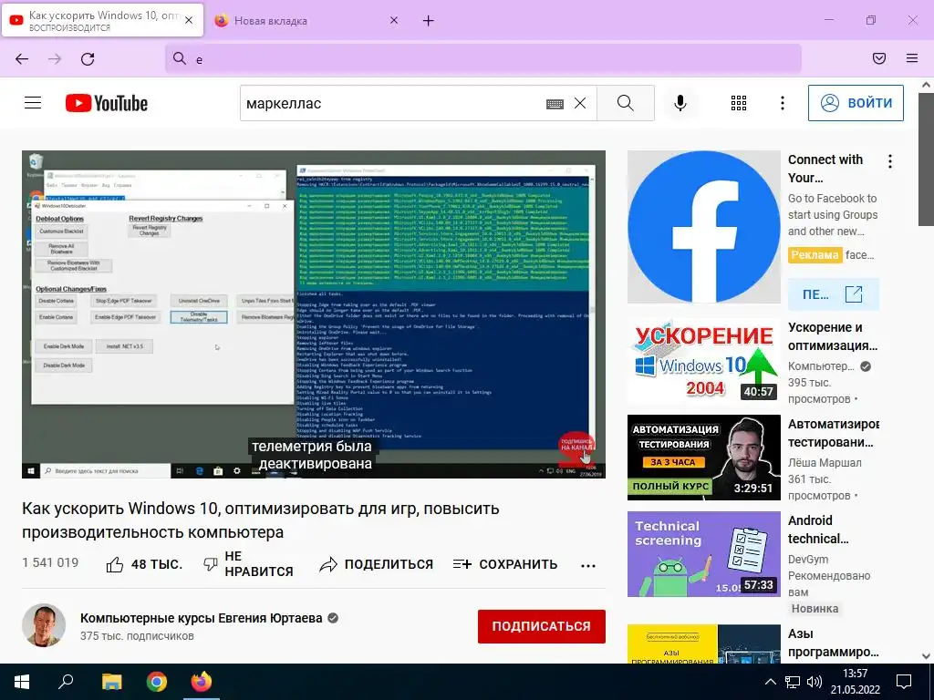Screen dimensions: 934x700
Task: Open Windows taskbar search
Action: [66, 682]
